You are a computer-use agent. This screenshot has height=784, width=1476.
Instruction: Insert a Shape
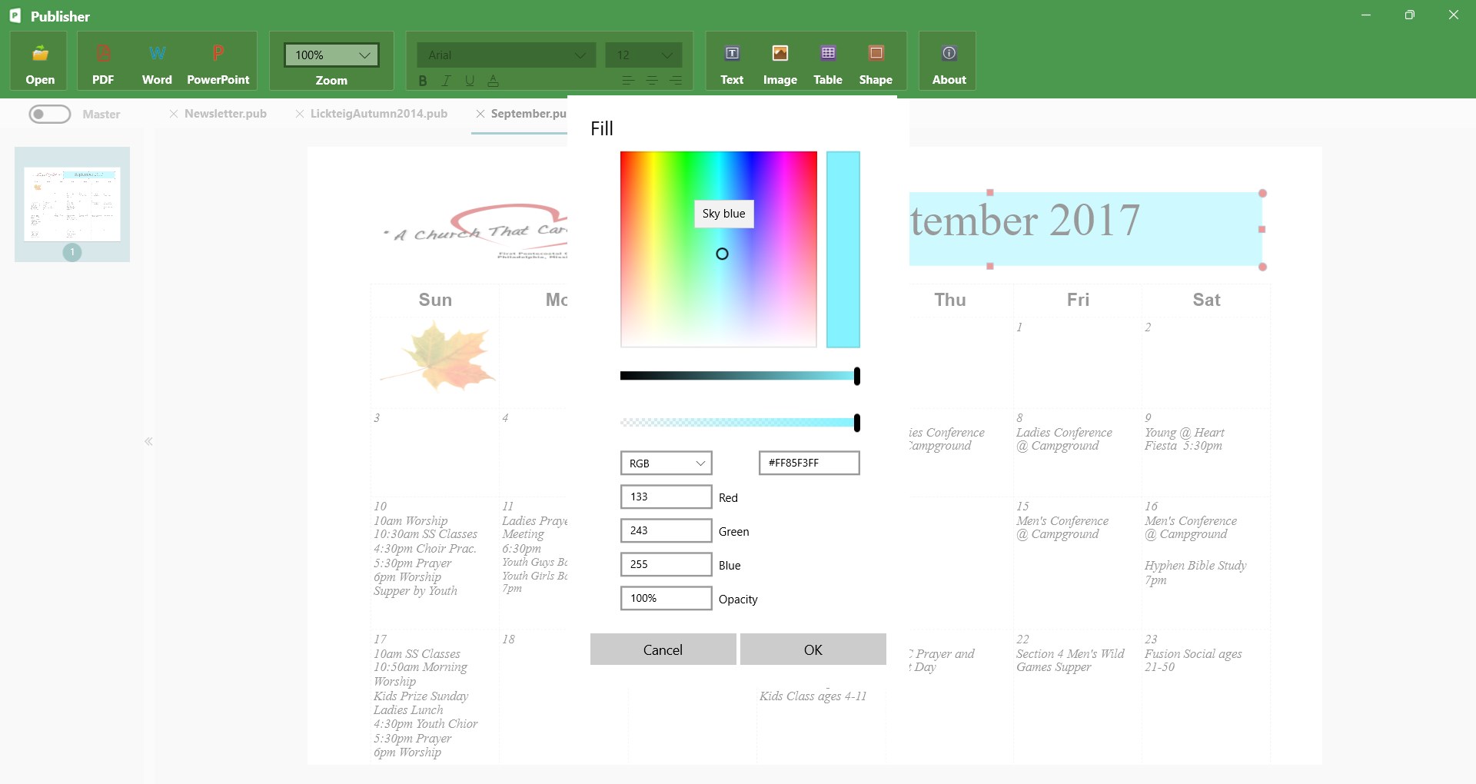click(876, 61)
